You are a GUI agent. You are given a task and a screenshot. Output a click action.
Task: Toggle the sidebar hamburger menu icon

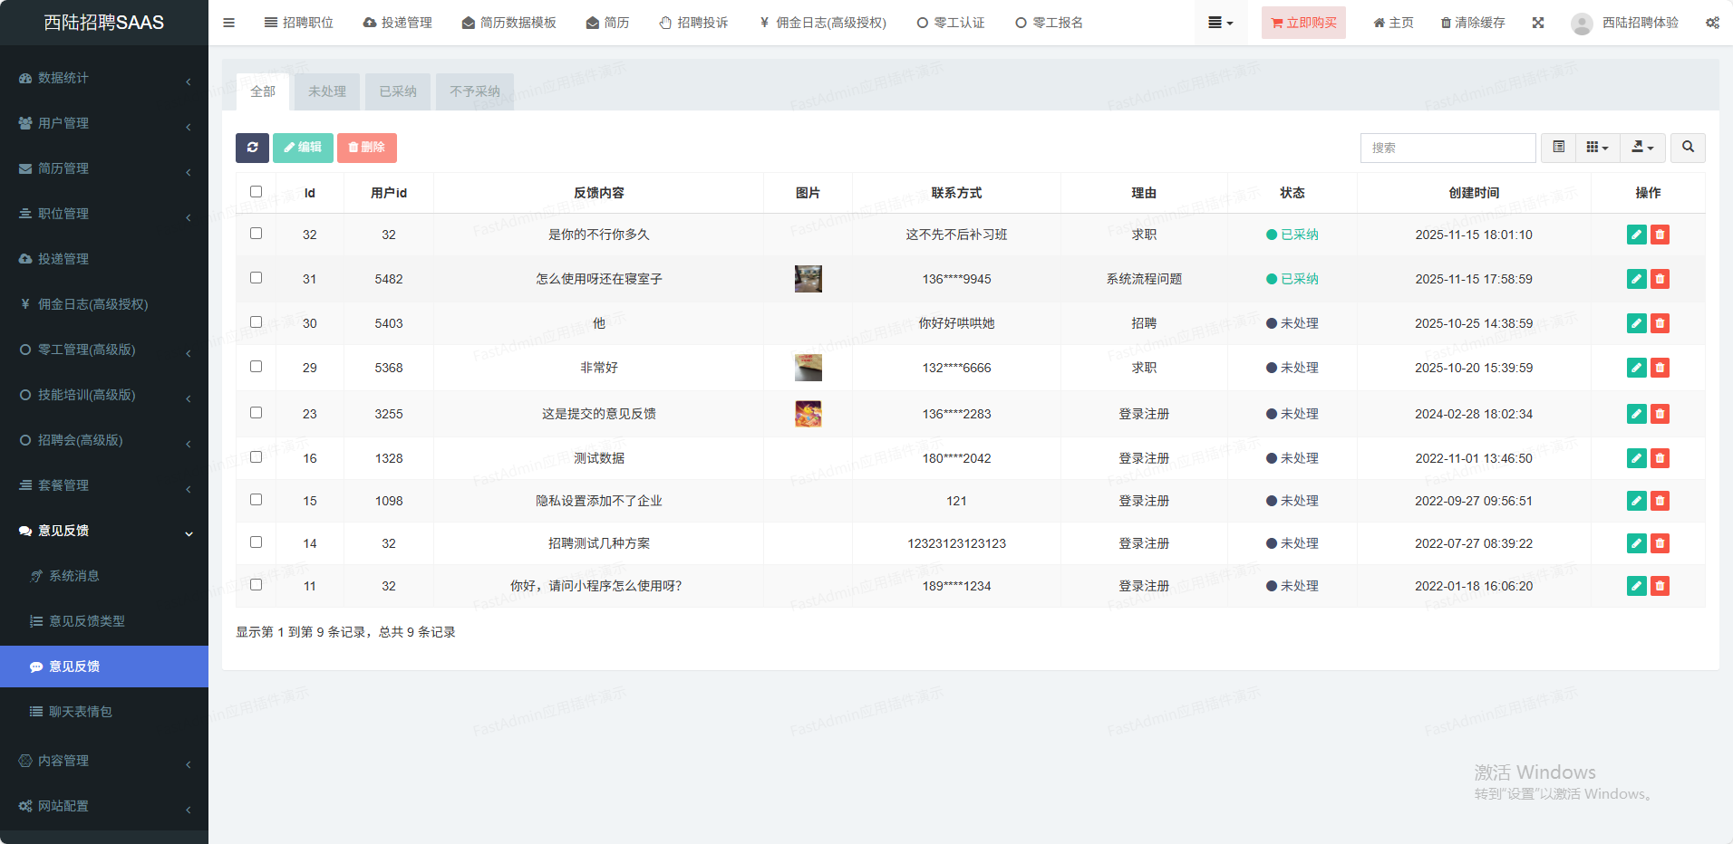(229, 23)
